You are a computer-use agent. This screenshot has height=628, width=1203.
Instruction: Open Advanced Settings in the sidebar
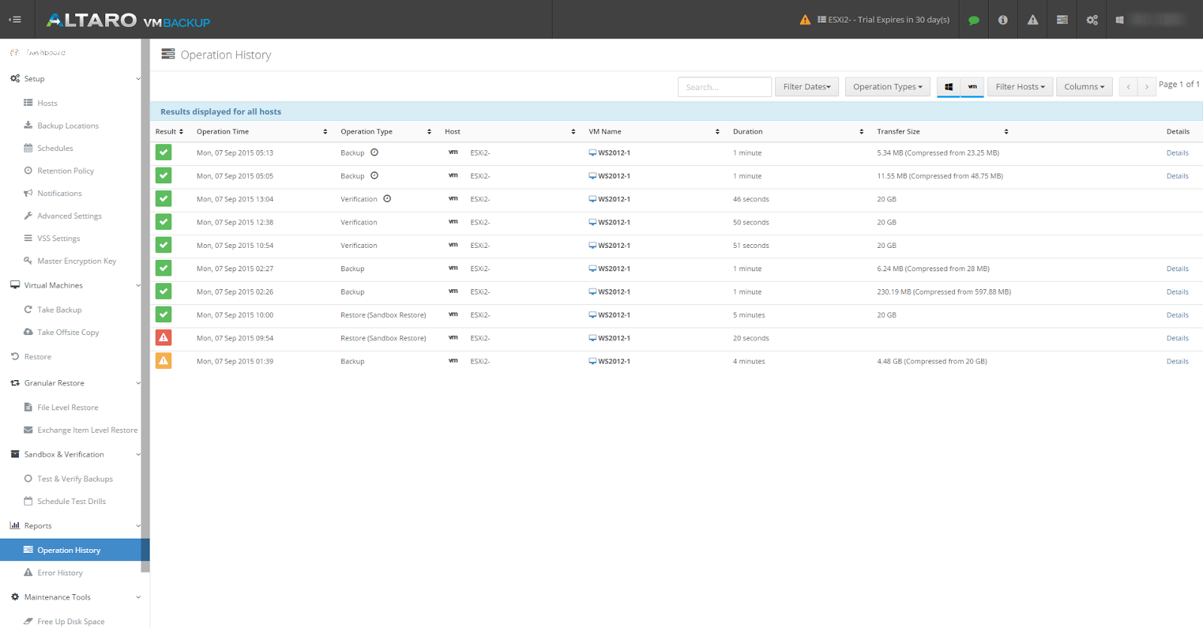coord(69,216)
